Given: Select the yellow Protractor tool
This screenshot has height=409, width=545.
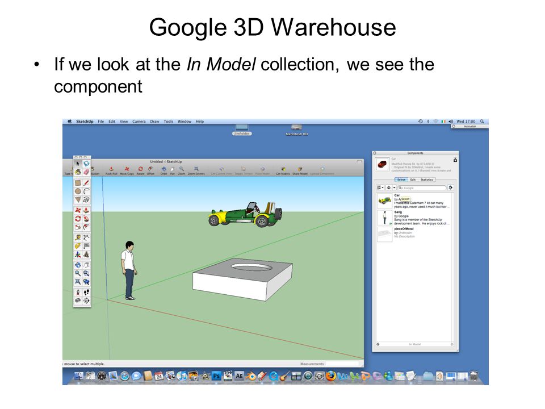Looking at the screenshot, I should coord(78,246).
